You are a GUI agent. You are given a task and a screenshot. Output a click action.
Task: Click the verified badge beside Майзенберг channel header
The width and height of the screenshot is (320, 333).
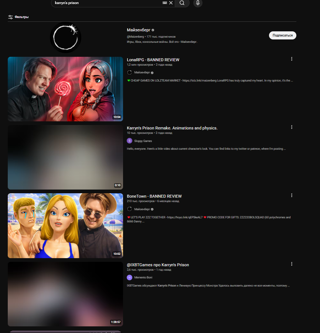pos(153,30)
